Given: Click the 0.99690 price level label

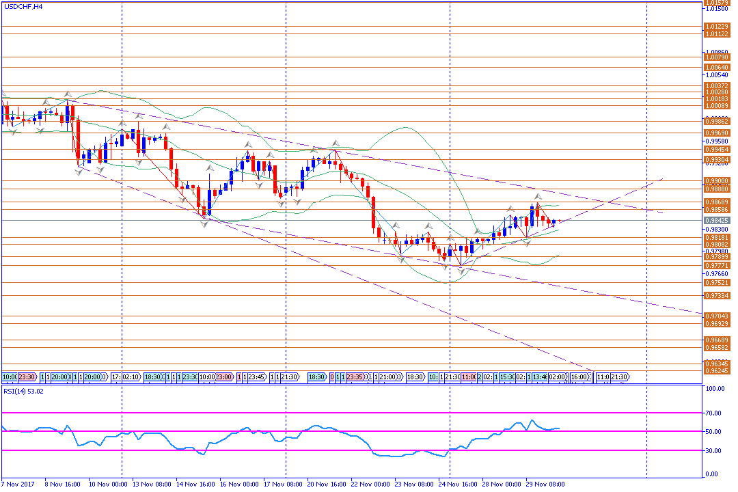Looking at the screenshot, I should (x=717, y=133).
